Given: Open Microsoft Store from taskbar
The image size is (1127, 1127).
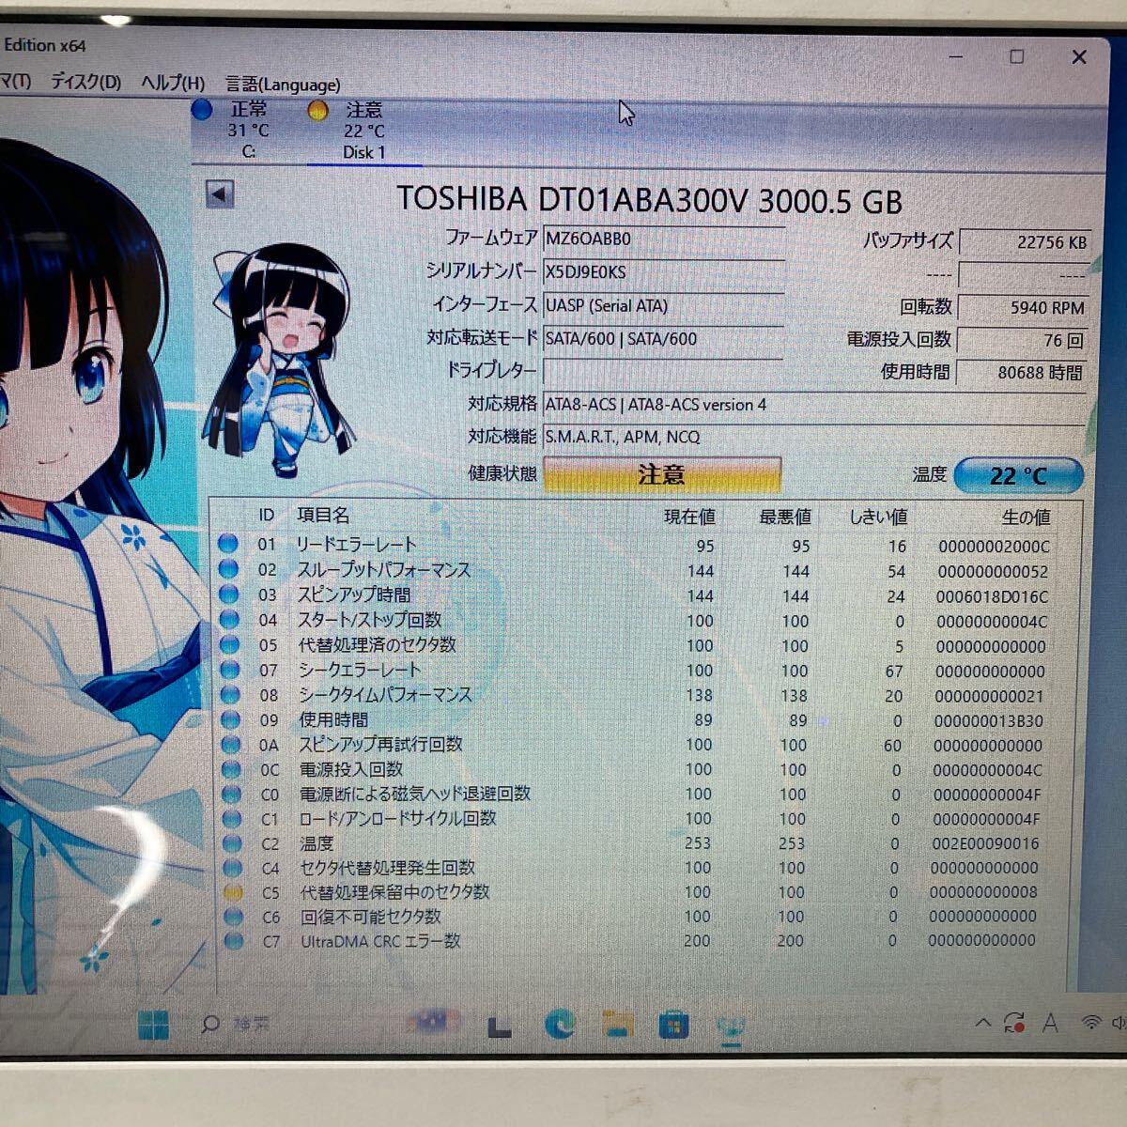Looking at the screenshot, I should [673, 1025].
